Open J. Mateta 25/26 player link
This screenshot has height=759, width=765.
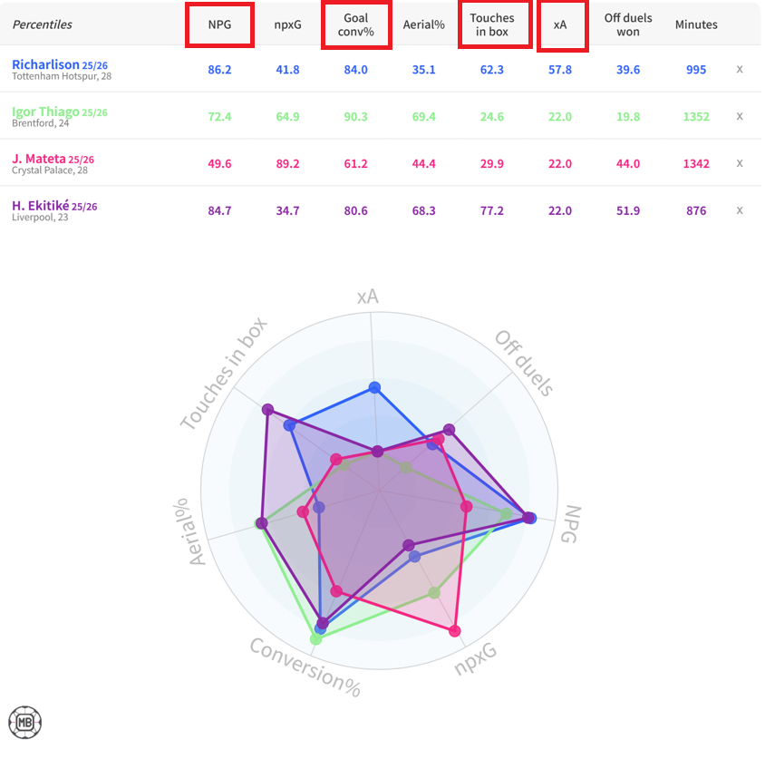point(53,160)
